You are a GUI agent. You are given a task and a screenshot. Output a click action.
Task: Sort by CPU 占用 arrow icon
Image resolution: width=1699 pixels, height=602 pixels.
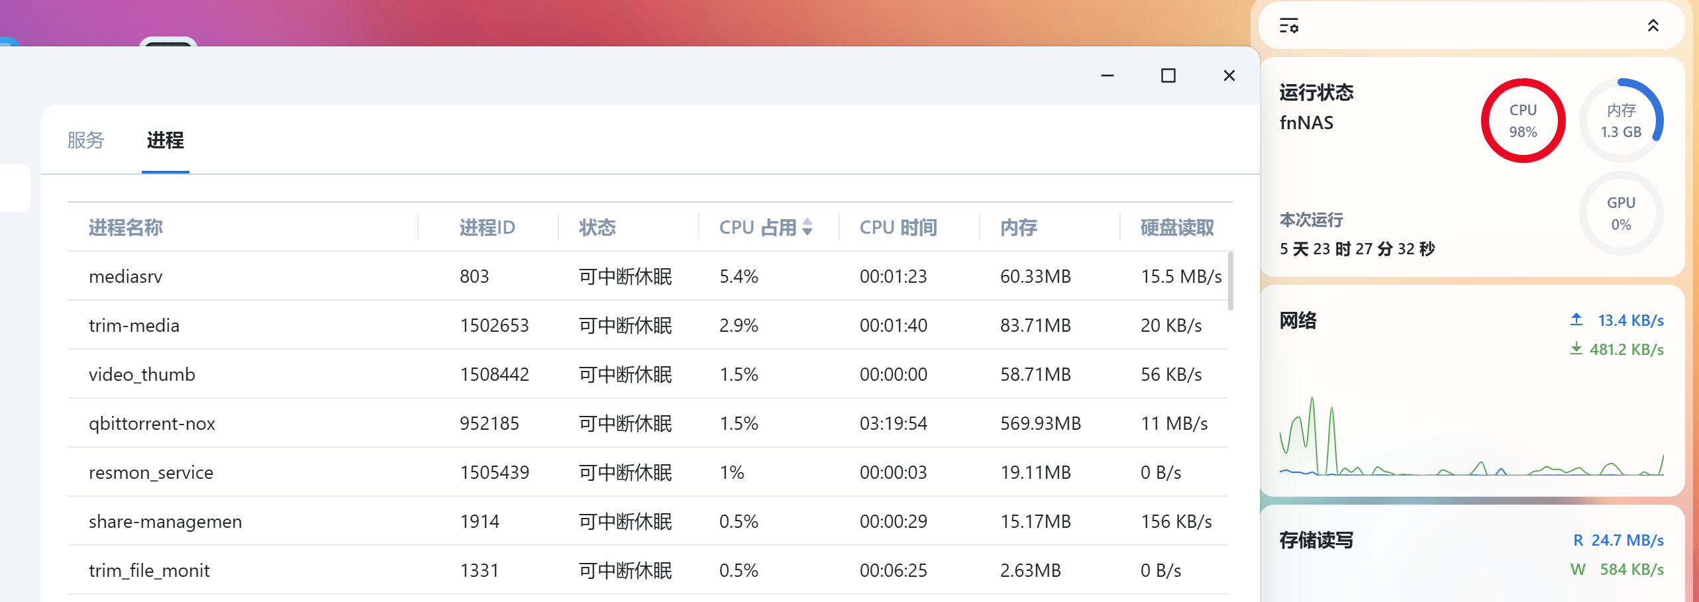click(807, 227)
